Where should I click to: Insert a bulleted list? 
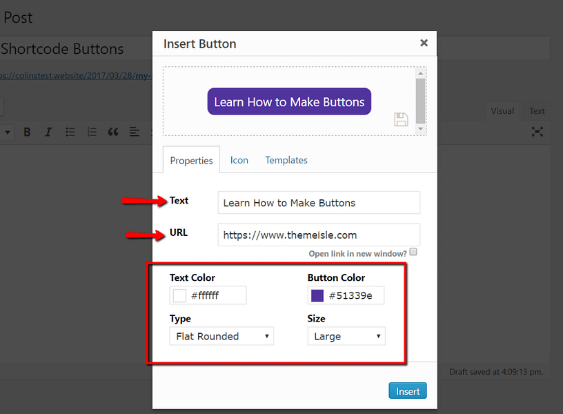(70, 132)
